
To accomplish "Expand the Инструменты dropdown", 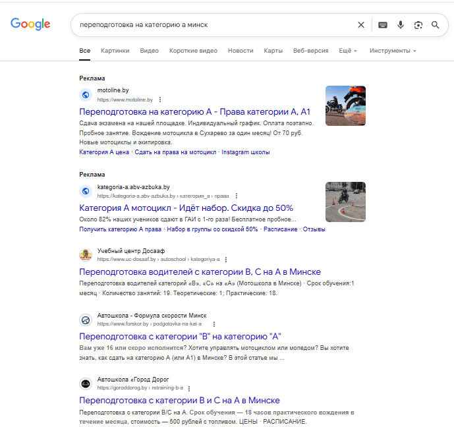I will coord(393,51).
